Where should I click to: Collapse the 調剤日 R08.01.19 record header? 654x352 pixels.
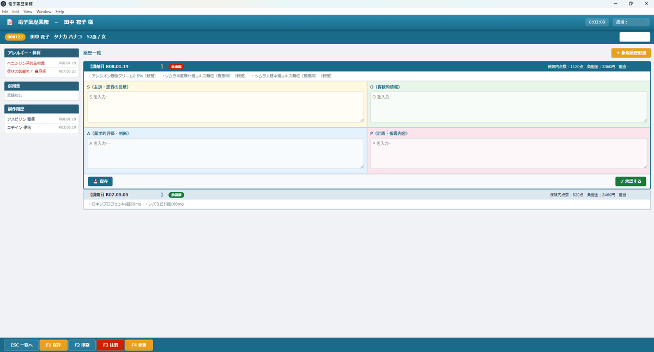367,67
